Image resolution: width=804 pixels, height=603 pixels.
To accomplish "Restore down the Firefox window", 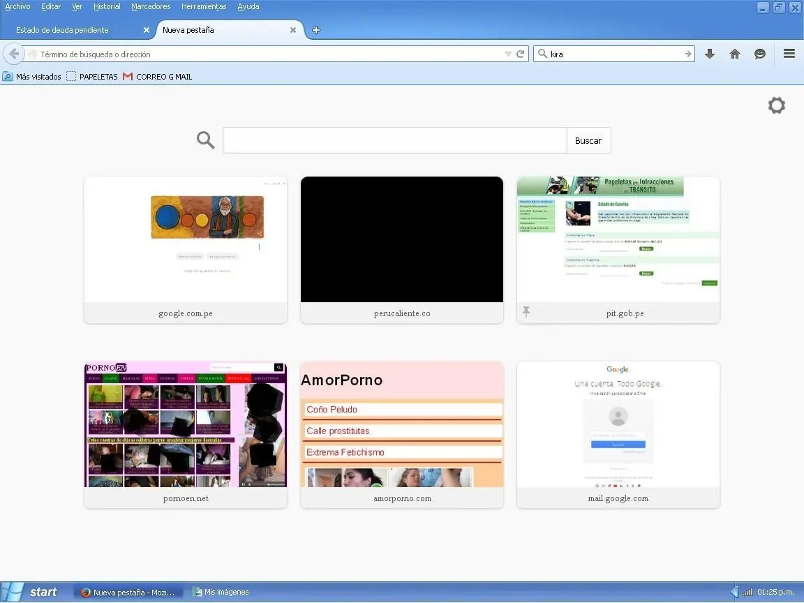I will click(779, 7).
